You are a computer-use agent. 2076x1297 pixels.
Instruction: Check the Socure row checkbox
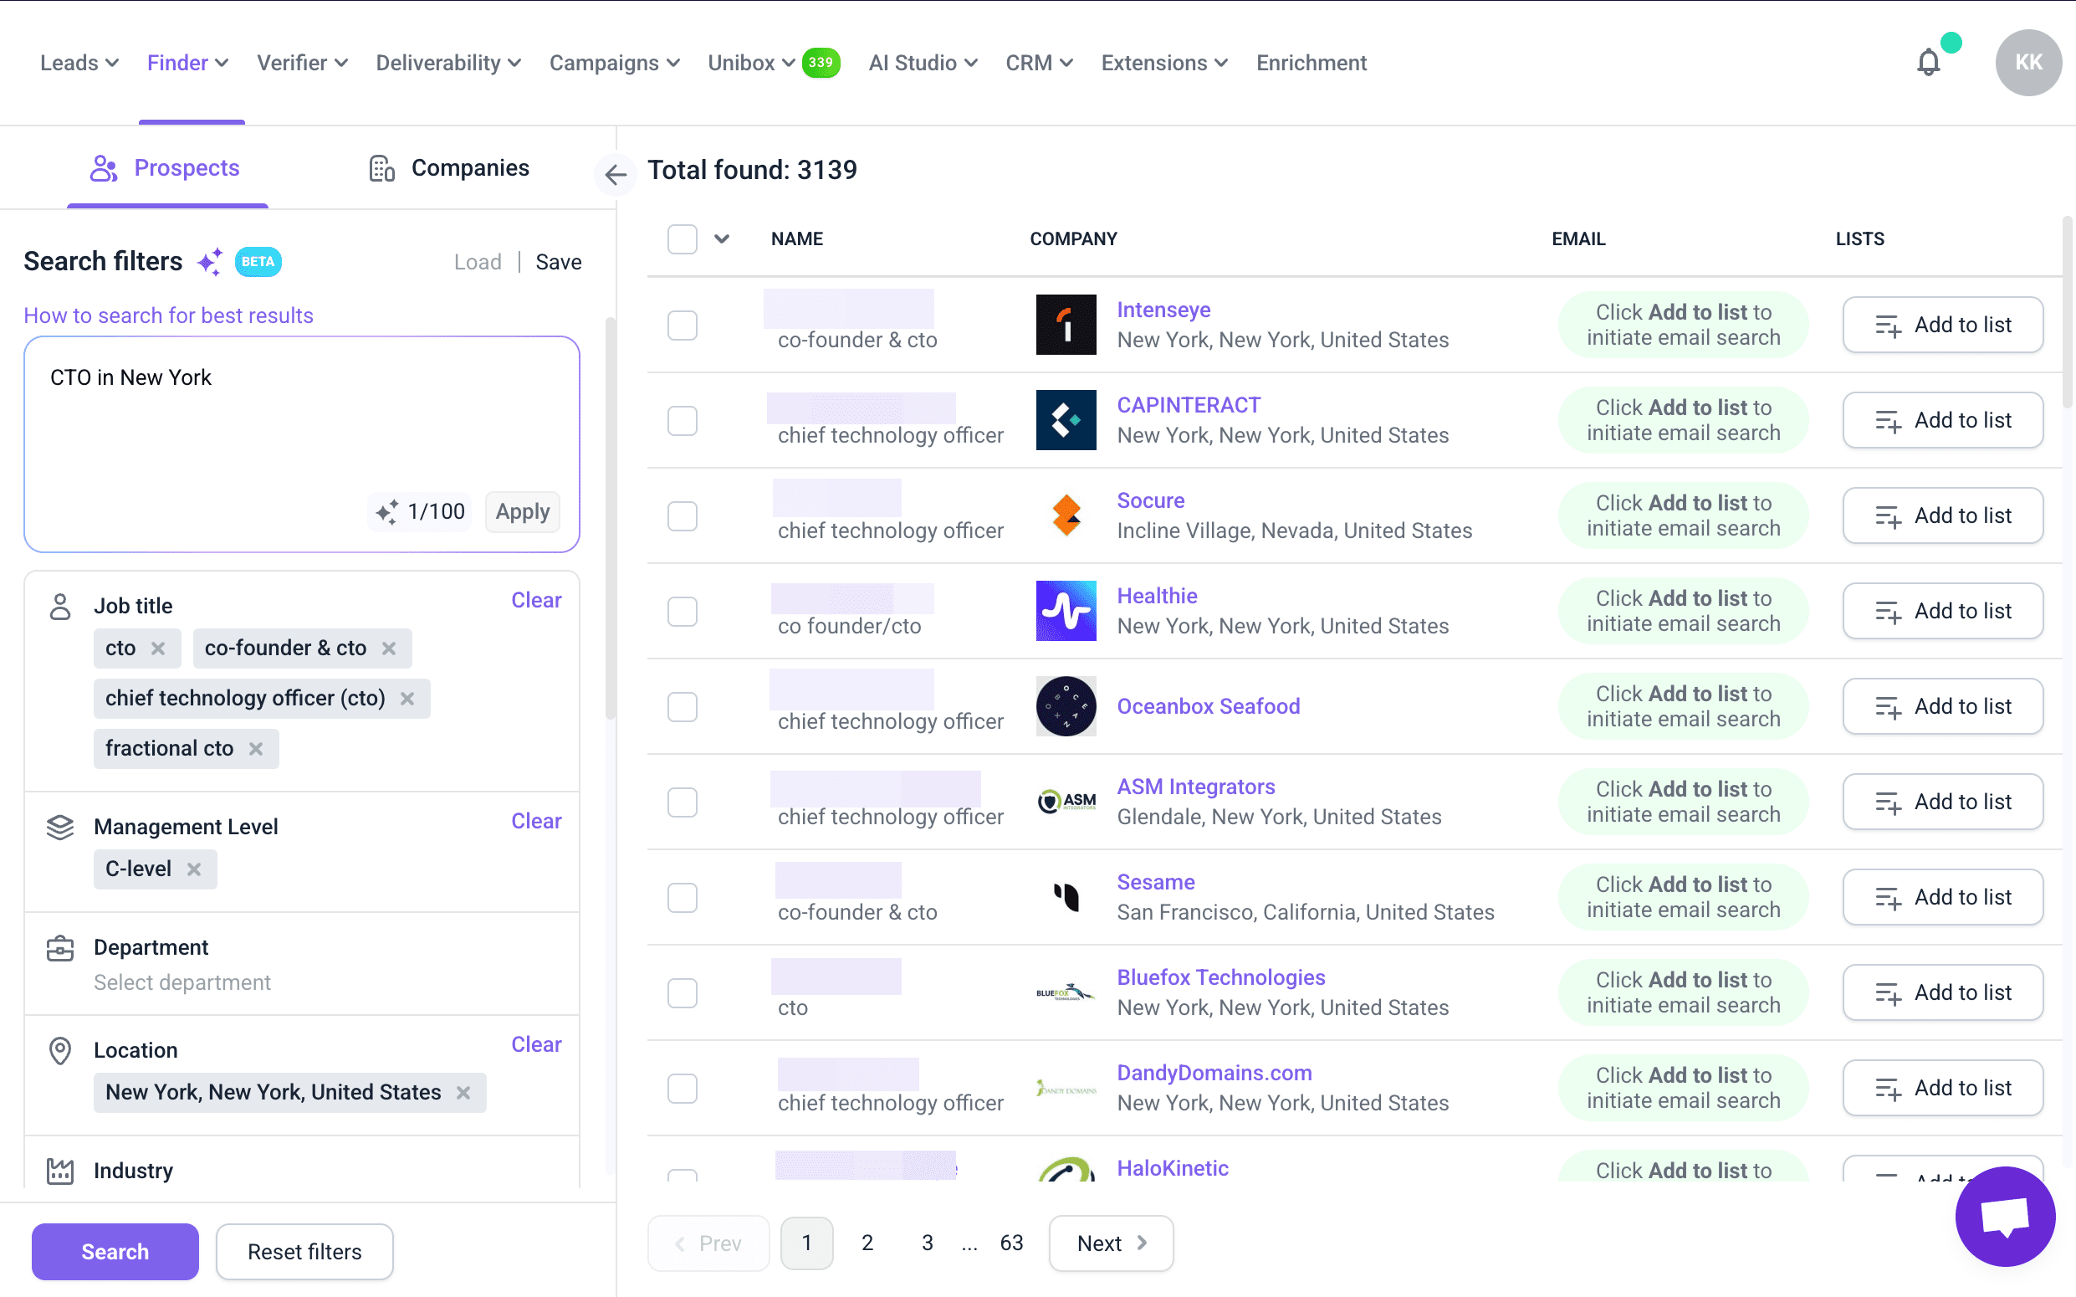(x=682, y=515)
